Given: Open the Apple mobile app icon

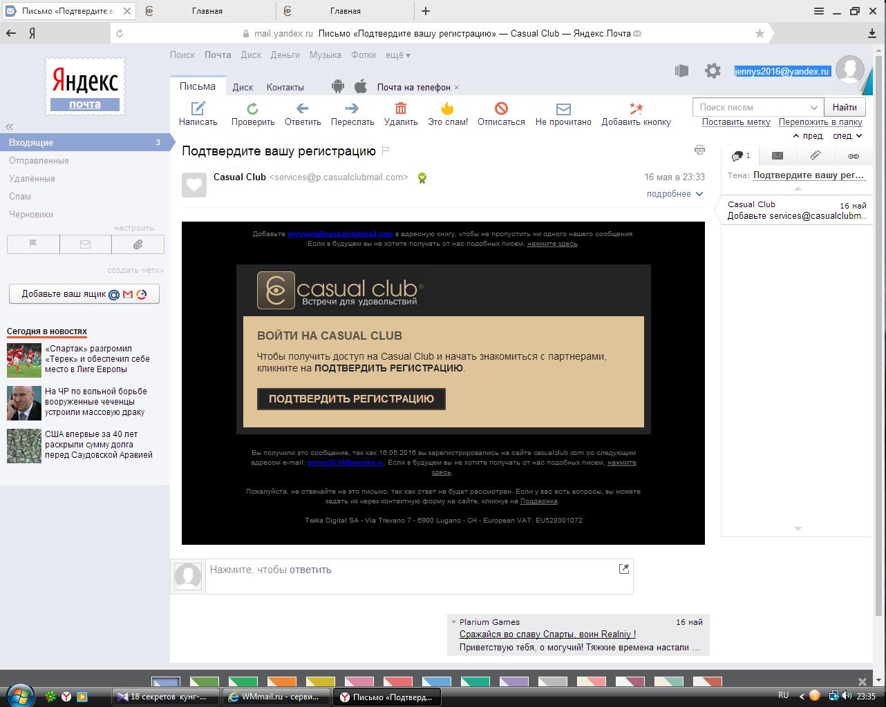Looking at the screenshot, I should pos(360,86).
